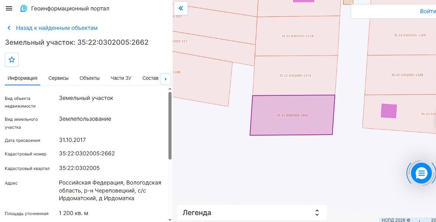The image size is (436, 222).
Task: Click the info panel vertical scrollbar
Action: coord(170,126)
